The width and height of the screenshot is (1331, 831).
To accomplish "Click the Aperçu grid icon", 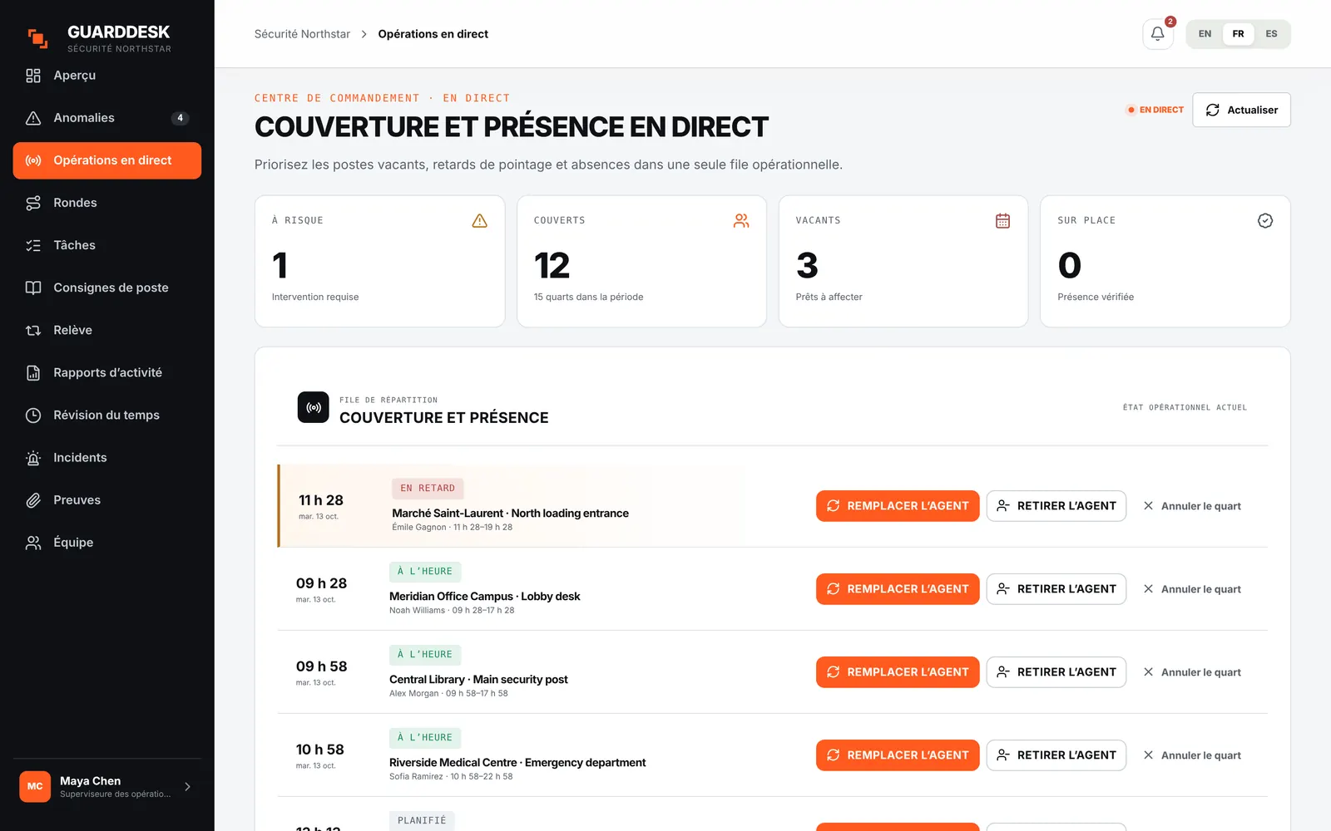I will pos(33,76).
